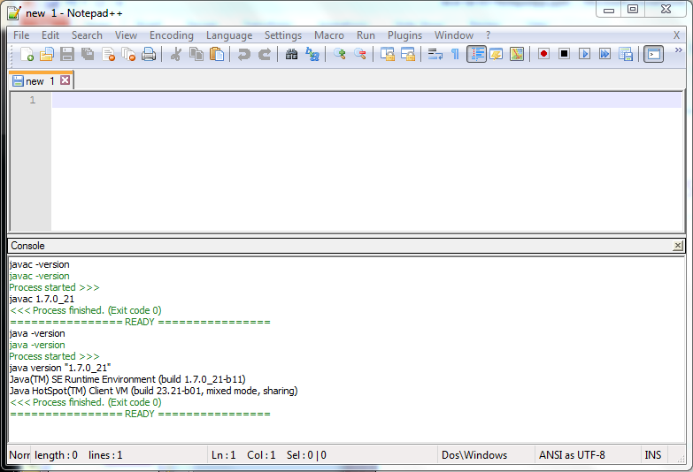Image resolution: width=693 pixels, height=472 pixels.
Task: Open the Window menu
Action: 454,35
